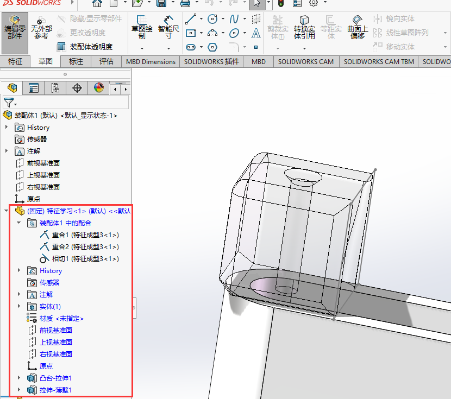Switch to the SOLIDWORKS 插件 tab
The width and height of the screenshot is (451, 399).
coord(211,61)
